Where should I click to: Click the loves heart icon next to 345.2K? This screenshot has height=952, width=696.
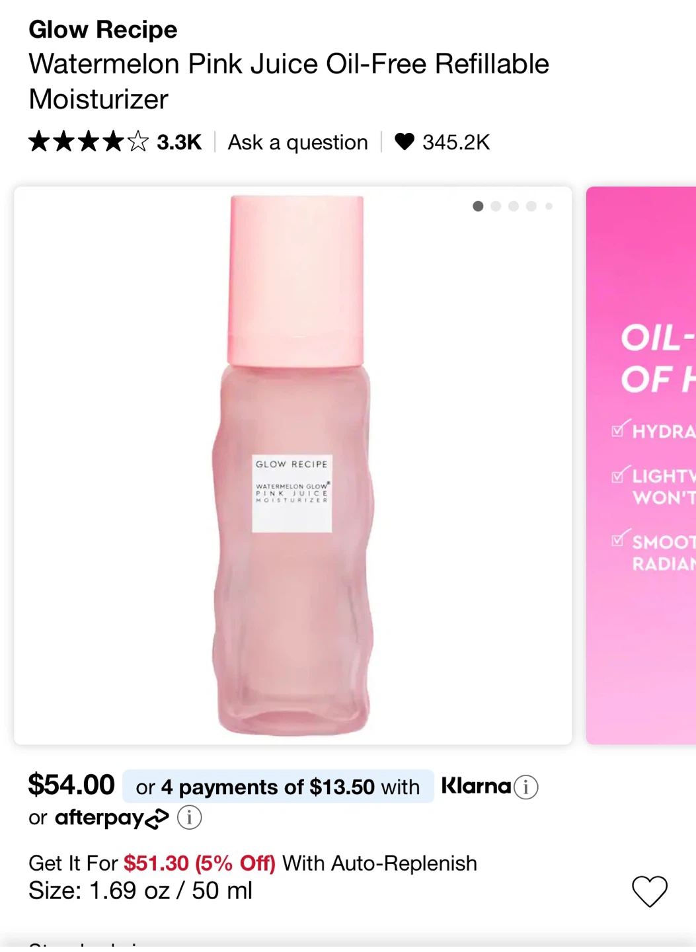[x=405, y=142]
